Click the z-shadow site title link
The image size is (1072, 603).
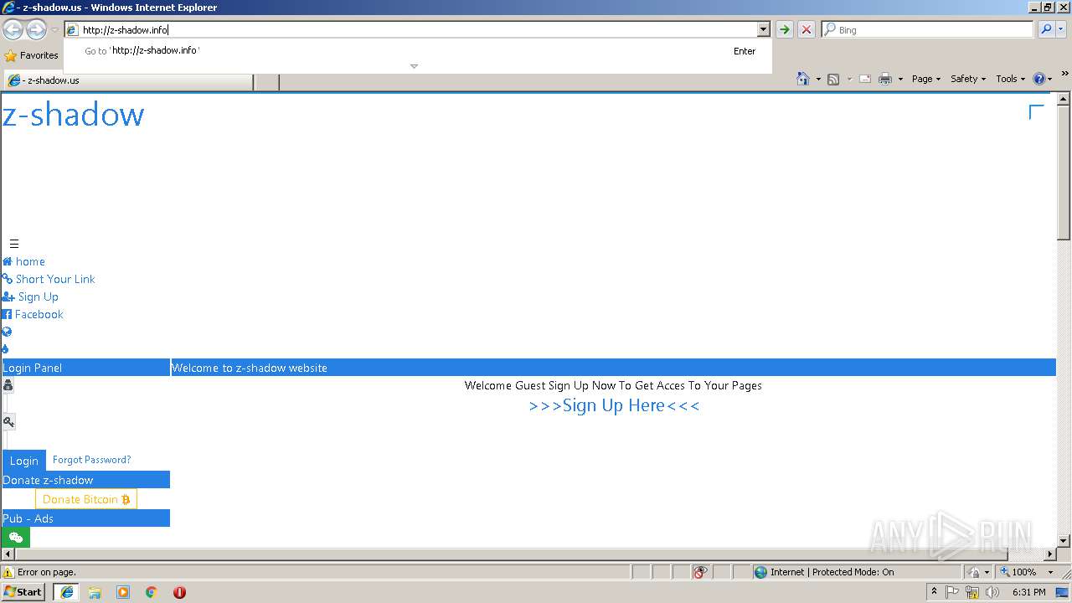[73, 114]
